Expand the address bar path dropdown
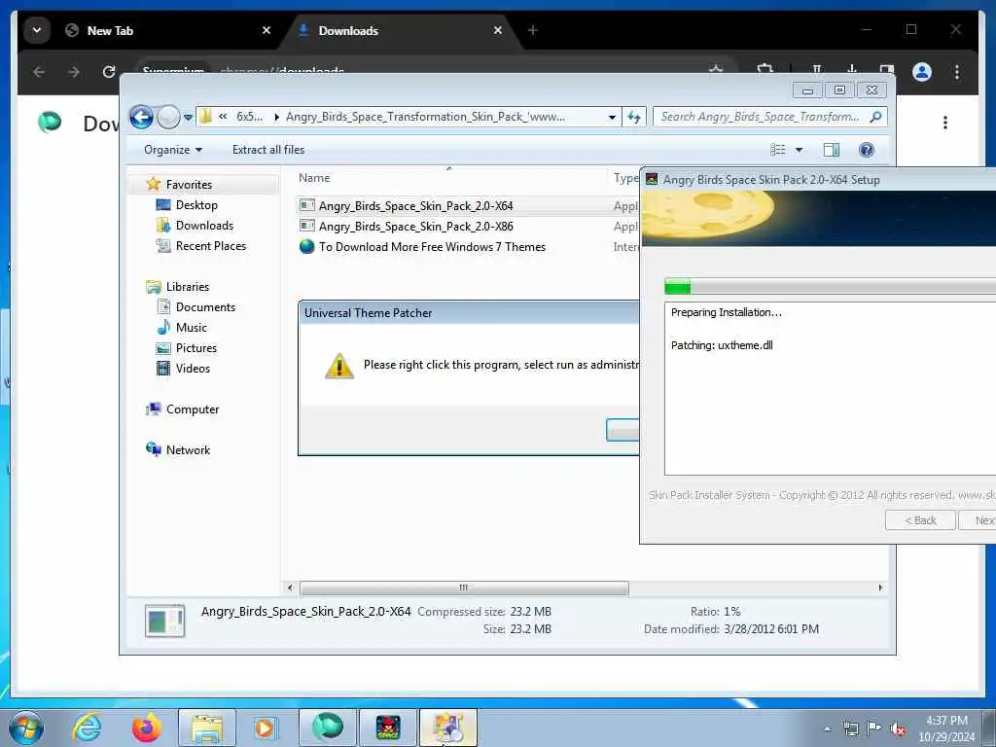 point(612,117)
